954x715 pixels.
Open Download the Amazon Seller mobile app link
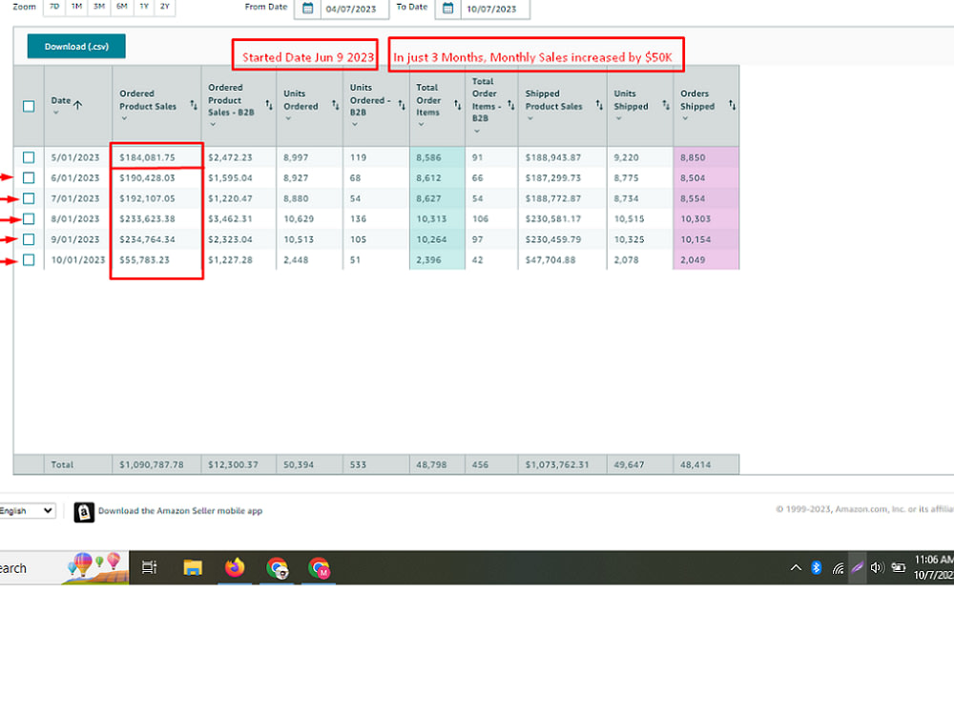click(x=180, y=511)
